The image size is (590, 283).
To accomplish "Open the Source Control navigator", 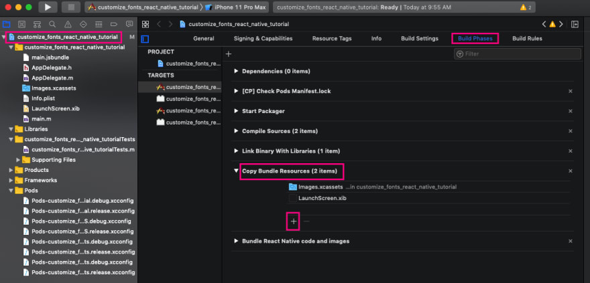I will click(x=22, y=24).
